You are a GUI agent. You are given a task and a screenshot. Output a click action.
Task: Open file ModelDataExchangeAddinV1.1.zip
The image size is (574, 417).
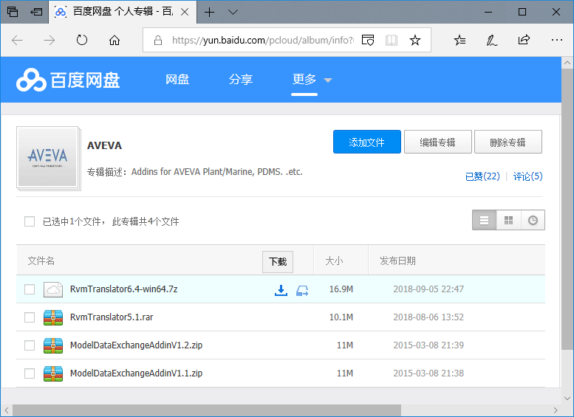point(136,373)
